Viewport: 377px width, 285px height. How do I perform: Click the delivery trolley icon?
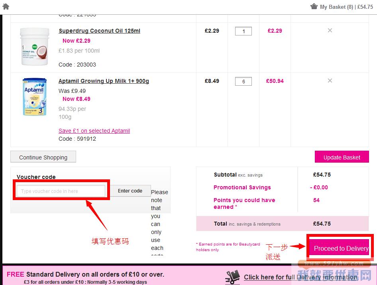[232, 277]
